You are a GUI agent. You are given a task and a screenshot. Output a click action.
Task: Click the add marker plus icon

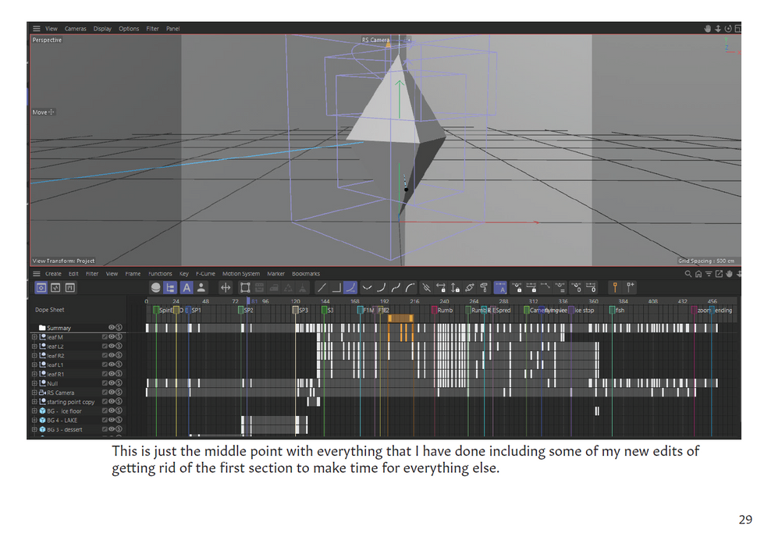[630, 287]
